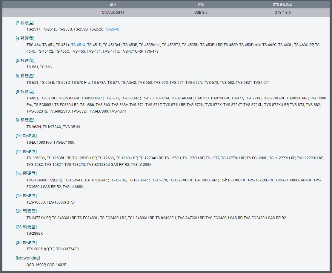Click the [30 颗硬盘] section heading

26,242
